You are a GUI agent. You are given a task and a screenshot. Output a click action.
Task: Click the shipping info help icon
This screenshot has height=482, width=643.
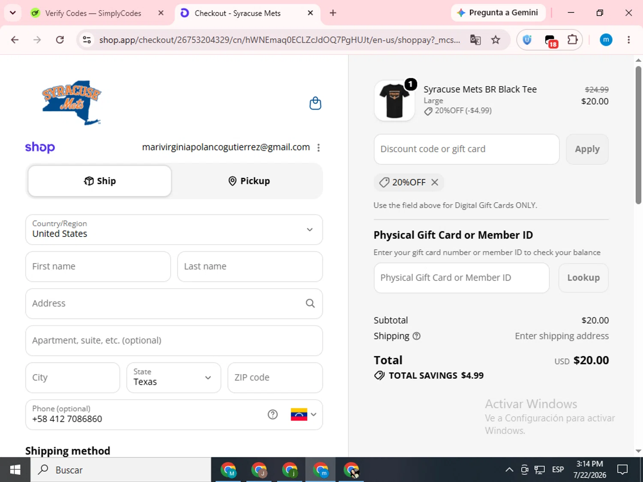coord(417,336)
